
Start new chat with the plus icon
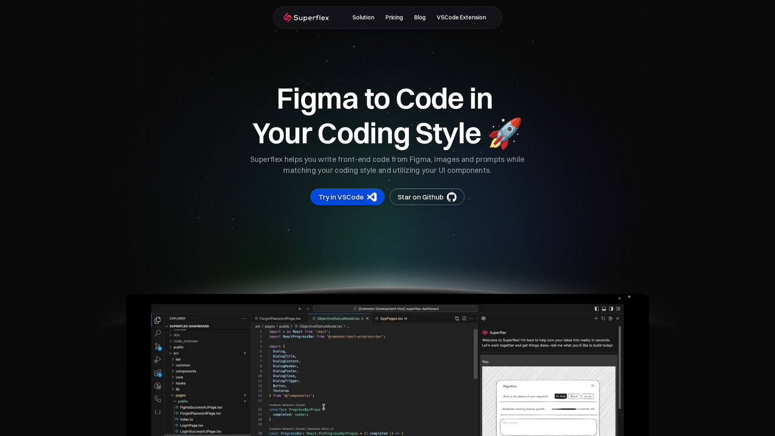[x=596, y=318]
